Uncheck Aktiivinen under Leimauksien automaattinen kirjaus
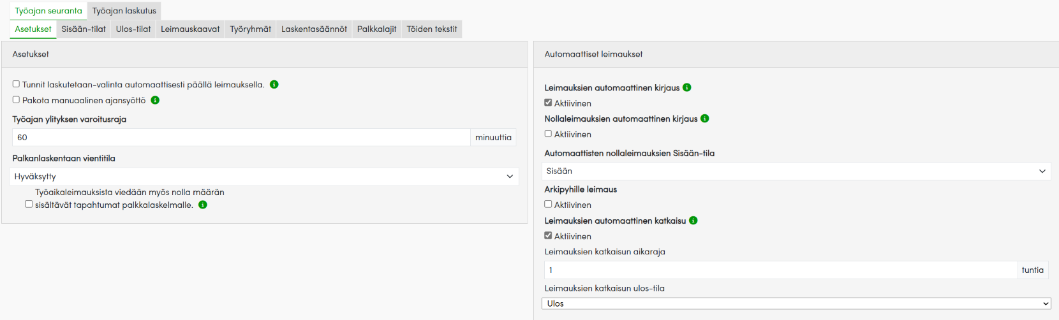Viewport: 1059px width, 320px height. tap(548, 103)
